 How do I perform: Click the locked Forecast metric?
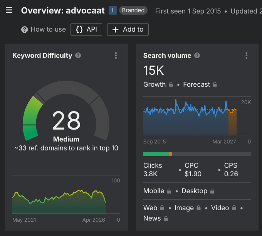200,84
